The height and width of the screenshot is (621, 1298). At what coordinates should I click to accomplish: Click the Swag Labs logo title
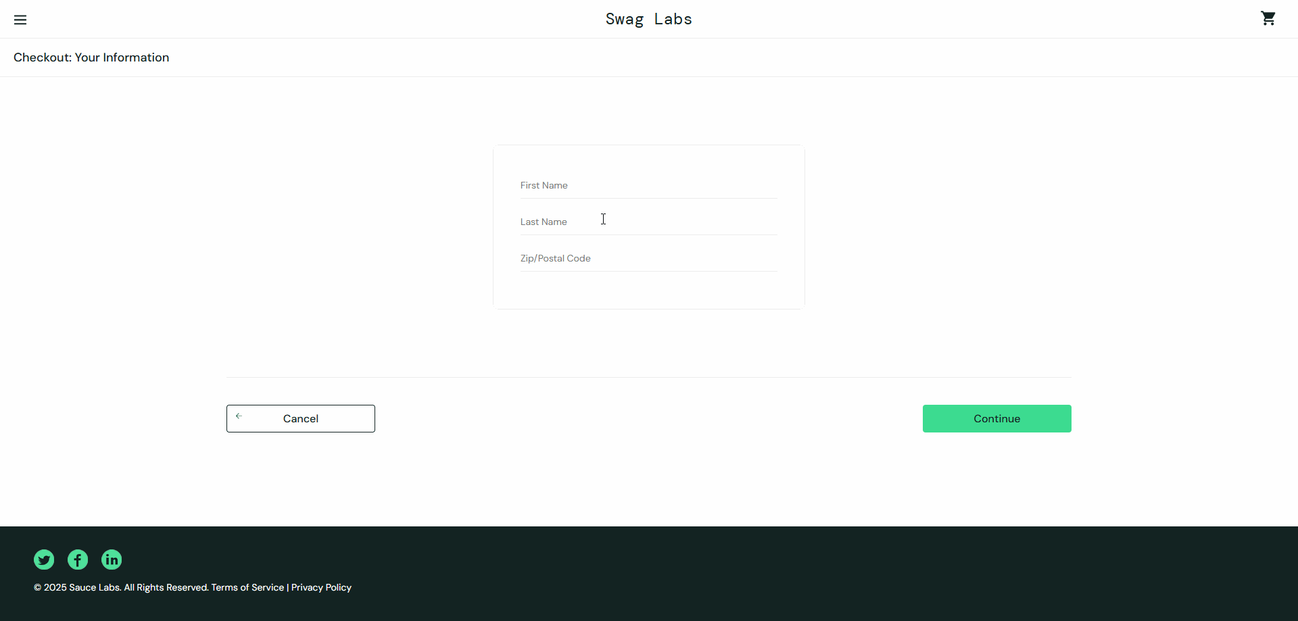pyautogui.click(x=649, y=19)
